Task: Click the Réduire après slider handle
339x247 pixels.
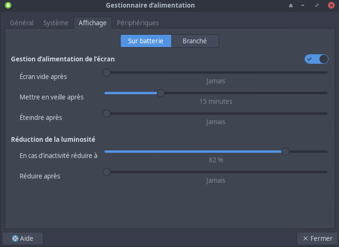Action: click(107, 172)
